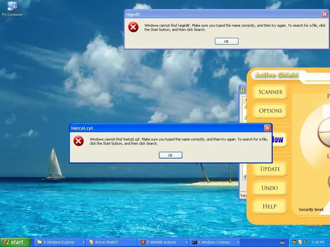
Task: Expand the Windows Command group arrow
Action: coord(238,242)
